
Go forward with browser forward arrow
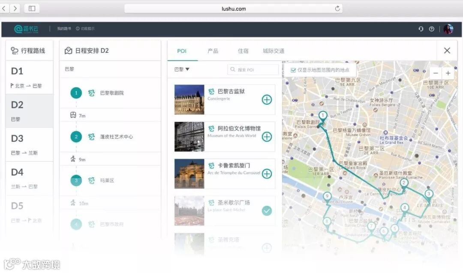tap(15, 8)
